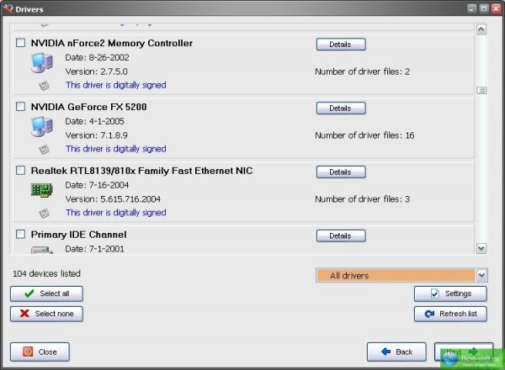Image resolution: width=505 pixels, height=370 pixels.
Task: Click the text 'Version: 7.1.8.9'
Action: pos(97,135)
